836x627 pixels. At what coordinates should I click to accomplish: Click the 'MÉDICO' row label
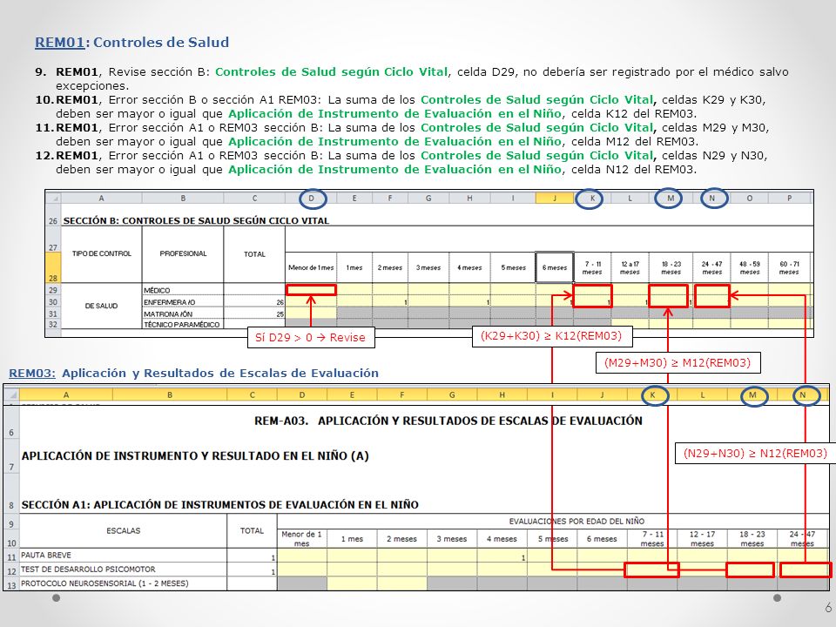click(x=183, y=290)
